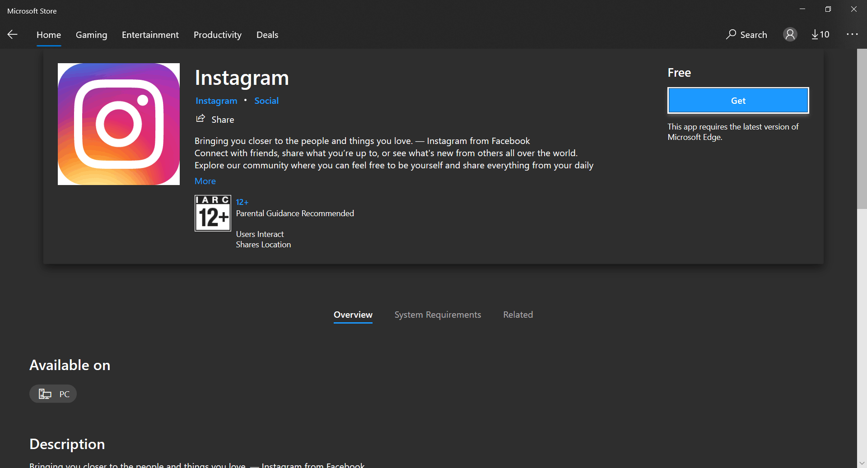
Task: Click the Instagram app title
Action: 242,78
